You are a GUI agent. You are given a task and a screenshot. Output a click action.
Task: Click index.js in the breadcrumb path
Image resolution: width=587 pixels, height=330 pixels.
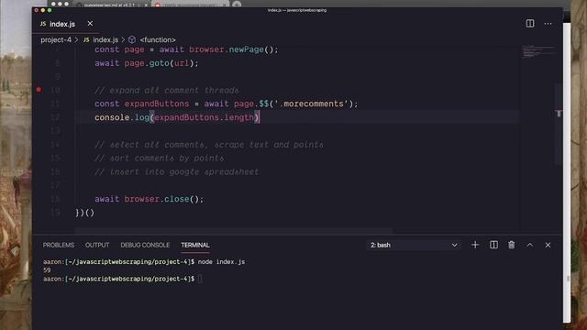coord(105,39)
